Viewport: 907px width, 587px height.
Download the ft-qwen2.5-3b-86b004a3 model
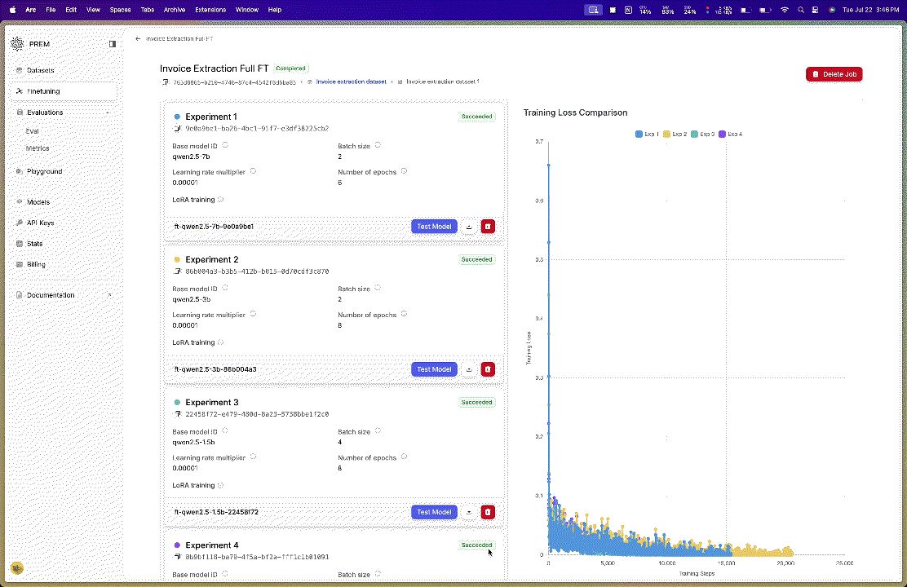pos(469,369)
